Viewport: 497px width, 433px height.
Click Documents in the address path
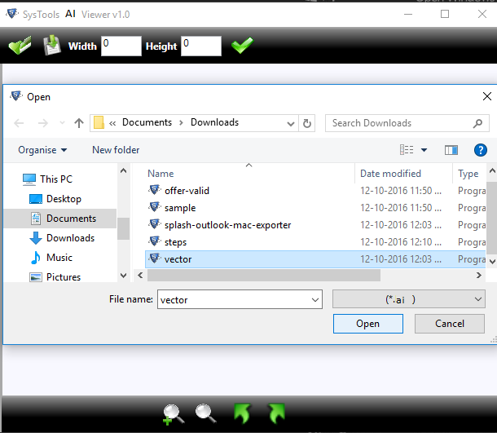pos(147,122)
